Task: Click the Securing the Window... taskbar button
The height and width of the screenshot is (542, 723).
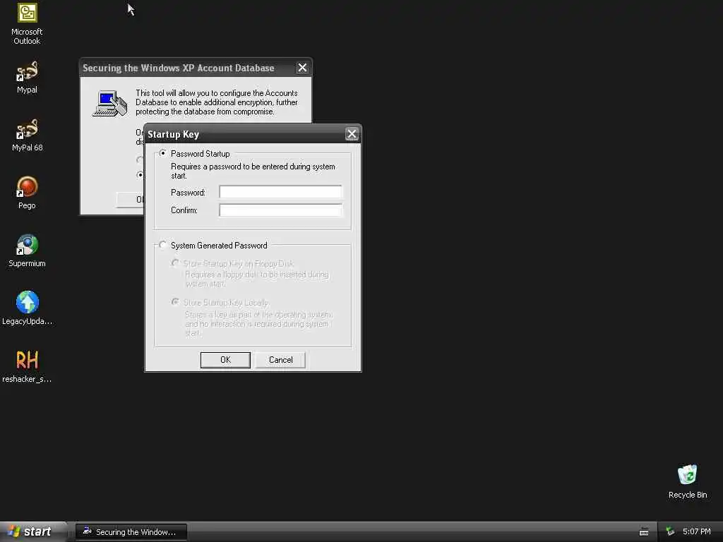Action: pos(131,532)
